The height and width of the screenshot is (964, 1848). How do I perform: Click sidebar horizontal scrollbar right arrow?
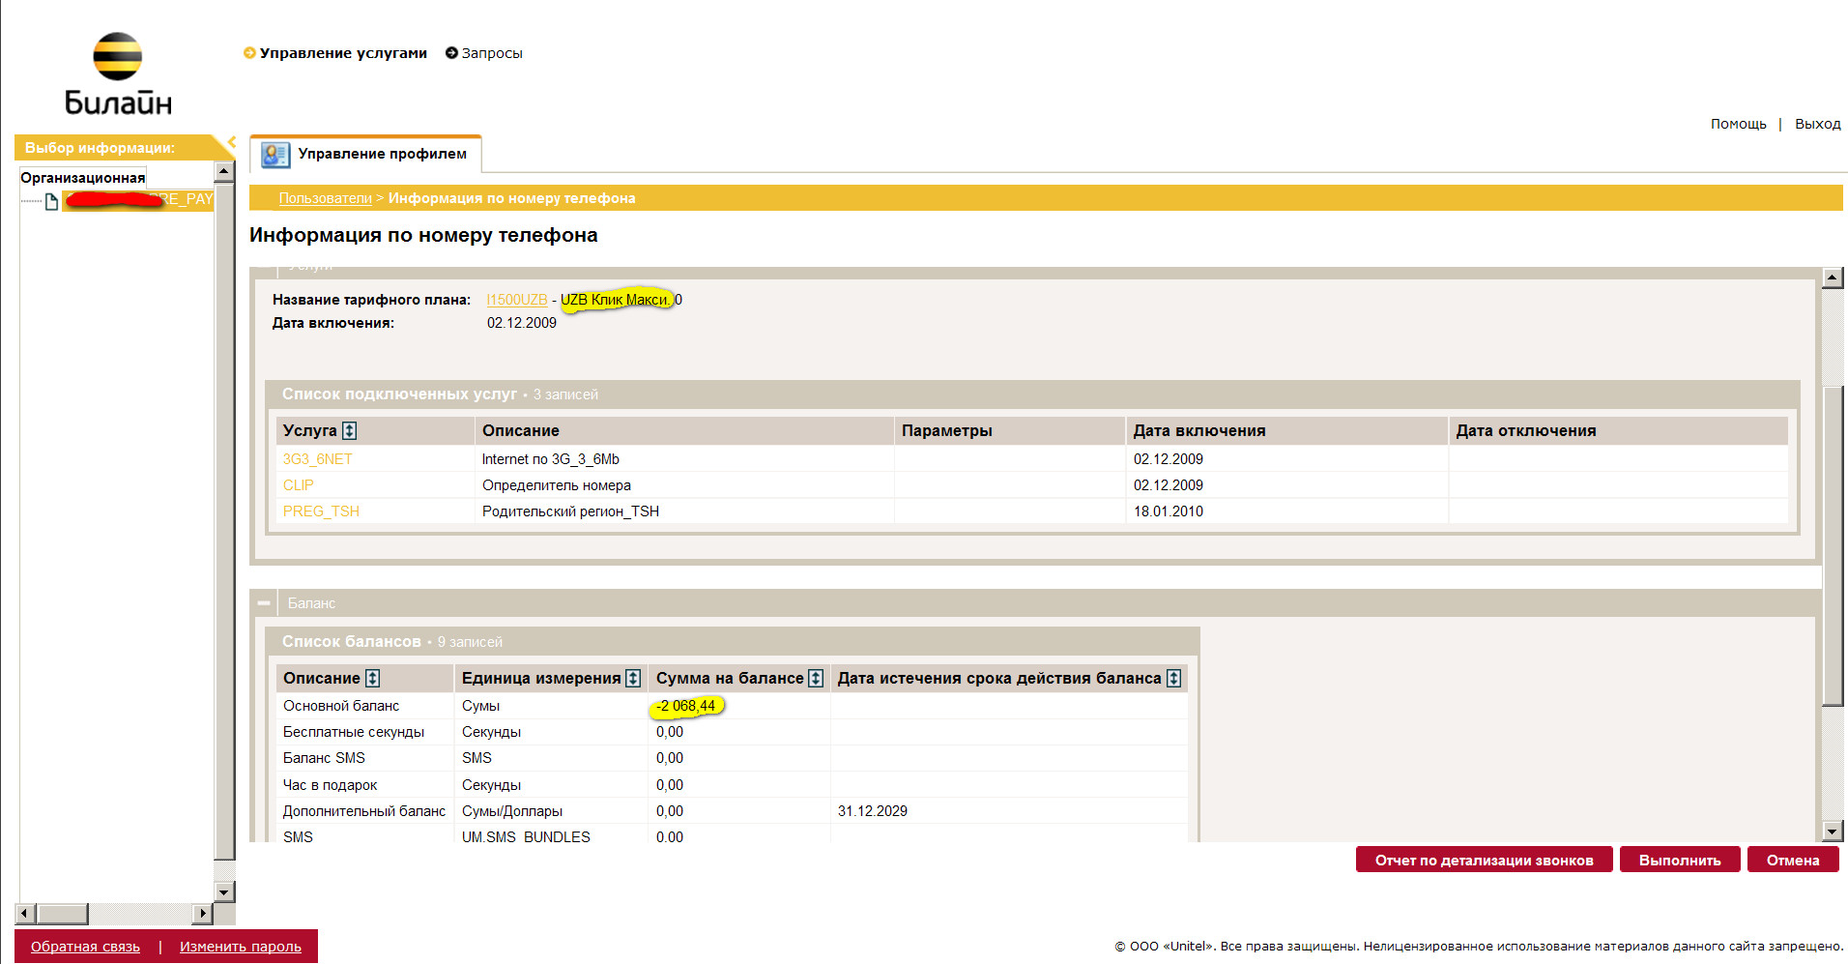point(202,914)
